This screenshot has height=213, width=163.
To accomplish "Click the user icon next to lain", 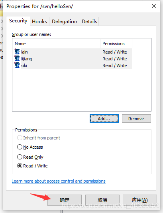I will (x=17, y=52).
